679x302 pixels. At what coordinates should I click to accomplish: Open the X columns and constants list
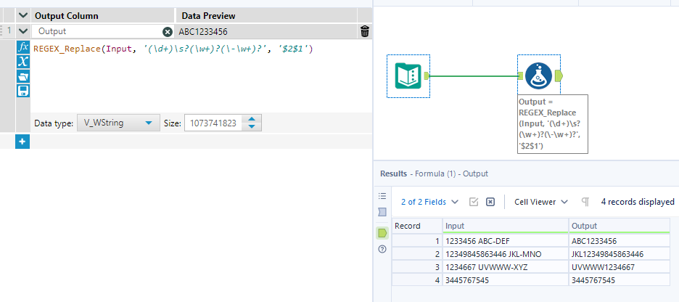(23, 62)
